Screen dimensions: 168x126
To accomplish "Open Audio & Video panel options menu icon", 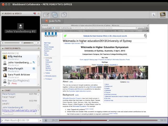I will pos(39,13).
